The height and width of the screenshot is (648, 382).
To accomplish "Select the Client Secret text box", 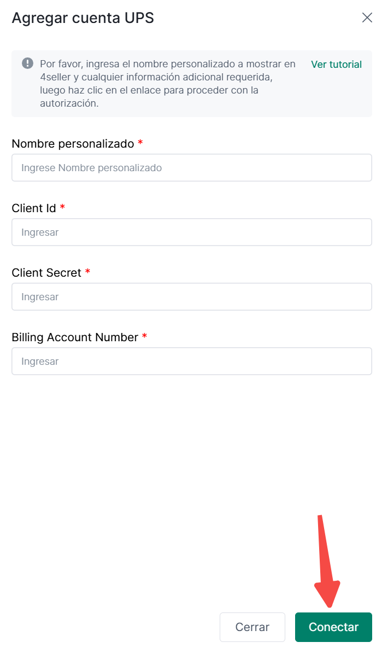I will pyautogui.click(x=191, y=297).
